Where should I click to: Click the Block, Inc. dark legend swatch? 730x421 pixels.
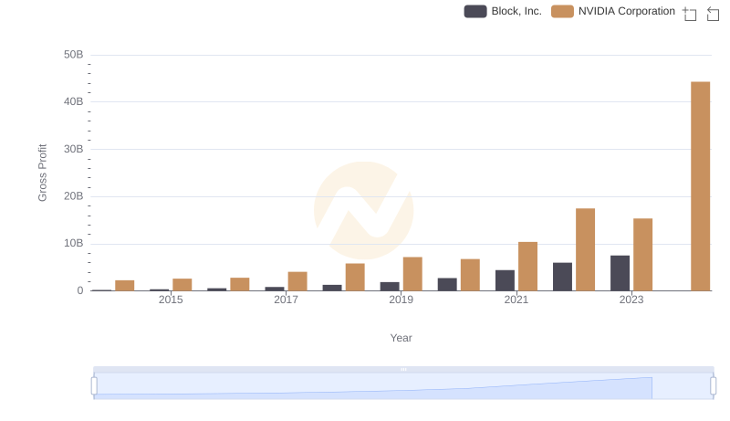point(475,11)
